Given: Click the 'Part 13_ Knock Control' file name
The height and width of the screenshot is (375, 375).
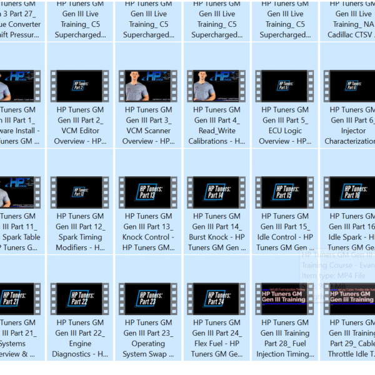Looking at the screenshot, I should pyautogui.click(x=148, y=232).
